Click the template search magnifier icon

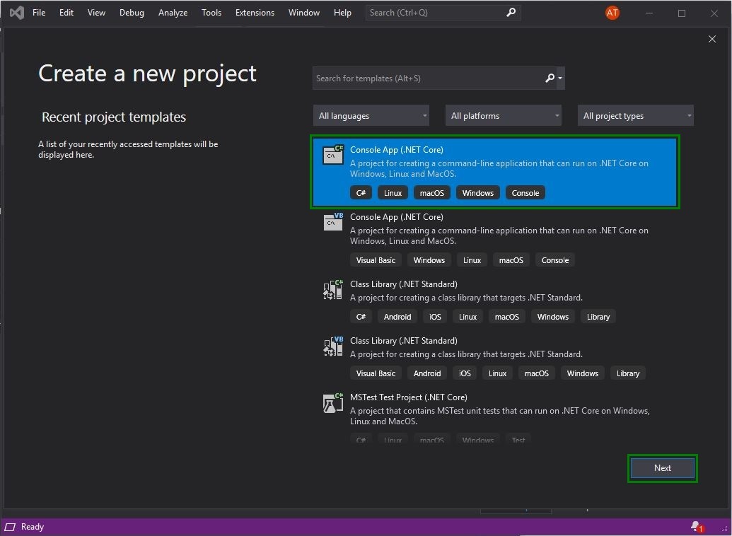click(x=550, y=78)
